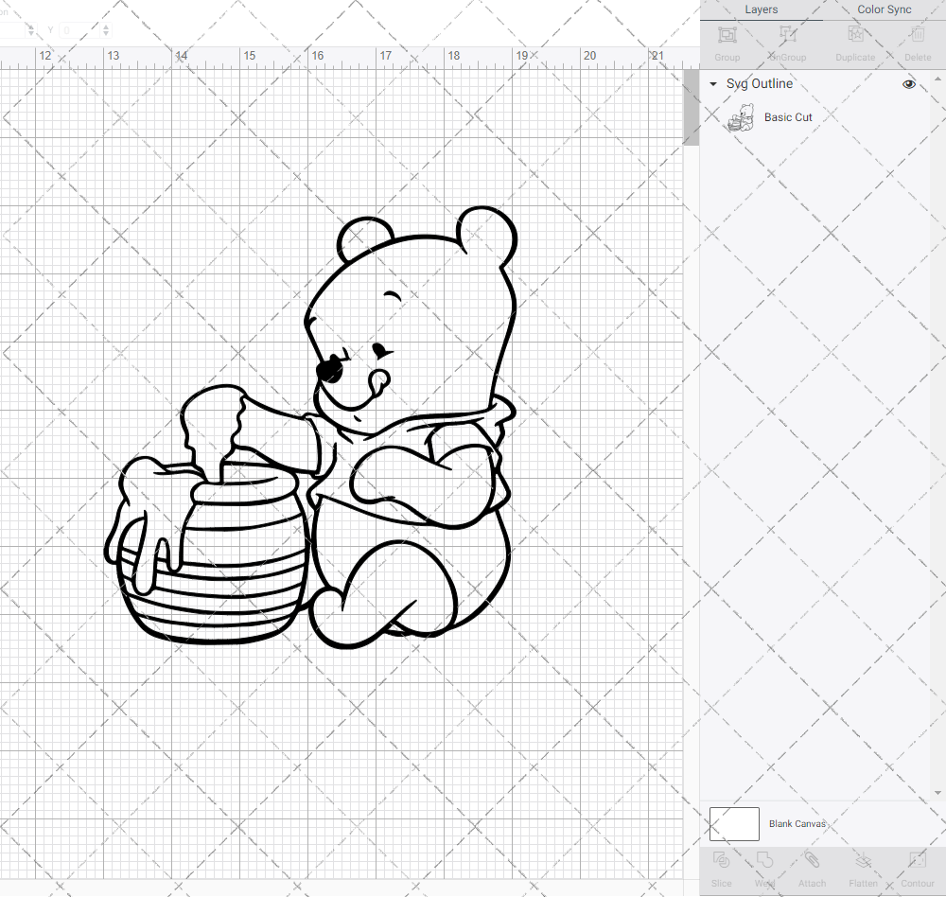Screen dimensions: 946x897
Task: Use the Attach paperclip tool
Action: [x=812, y=860]
